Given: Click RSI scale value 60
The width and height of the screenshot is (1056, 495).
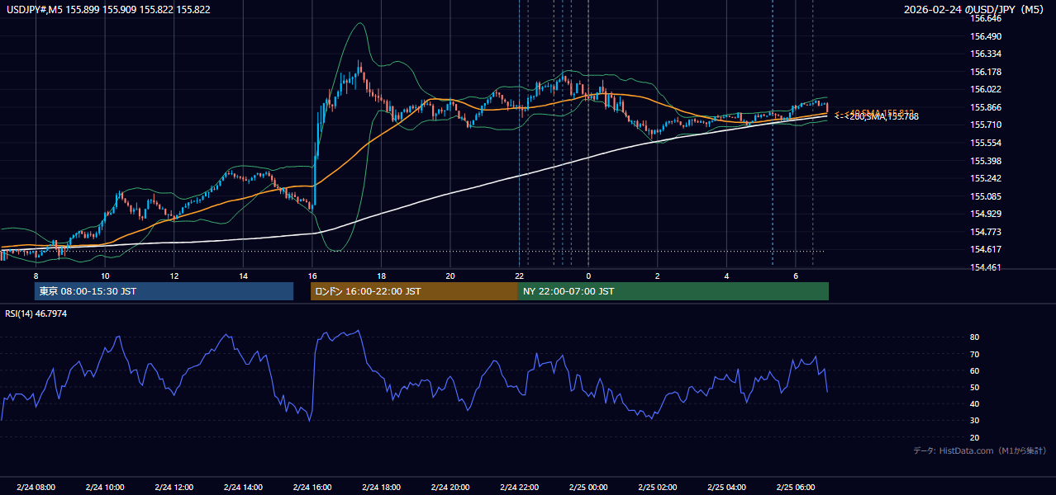Looking at the screenshot, I should pyautogui.click(x=975, y=370).
